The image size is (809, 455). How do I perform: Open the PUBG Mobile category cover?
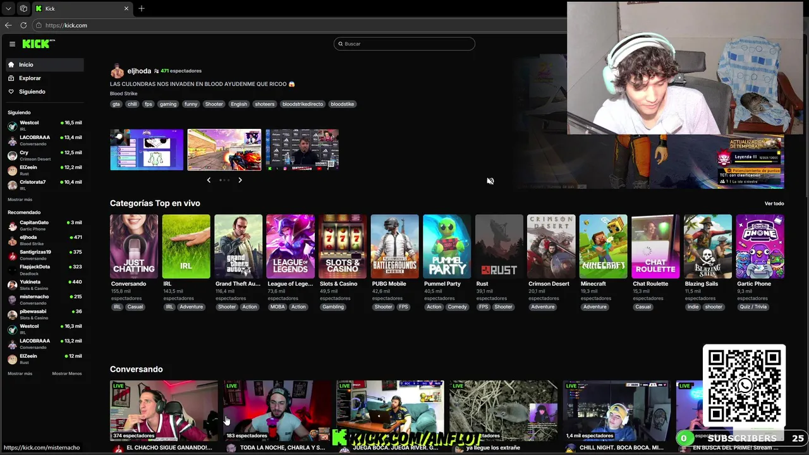click(x=395, y=246)
